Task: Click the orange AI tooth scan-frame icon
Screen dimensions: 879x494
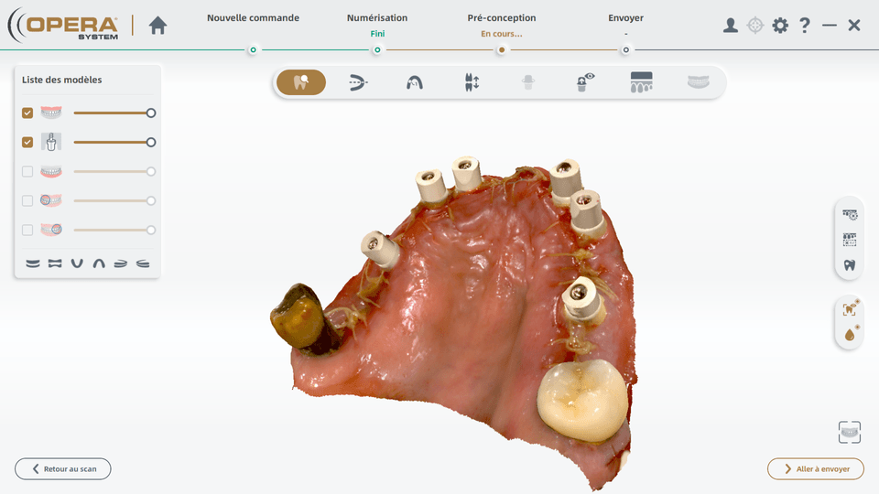Action: pyautogui.click(x=850, y=309)
